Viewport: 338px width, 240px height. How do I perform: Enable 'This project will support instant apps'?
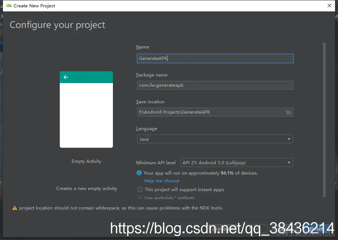tap(140, 189)
